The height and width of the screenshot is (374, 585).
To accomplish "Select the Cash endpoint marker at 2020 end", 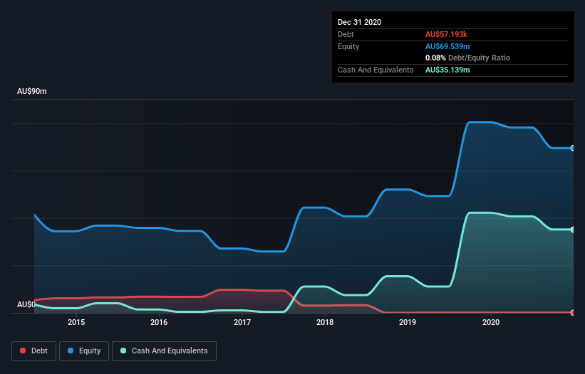I will 573,230.
